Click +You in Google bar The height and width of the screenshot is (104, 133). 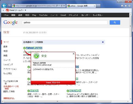(6, 15)
